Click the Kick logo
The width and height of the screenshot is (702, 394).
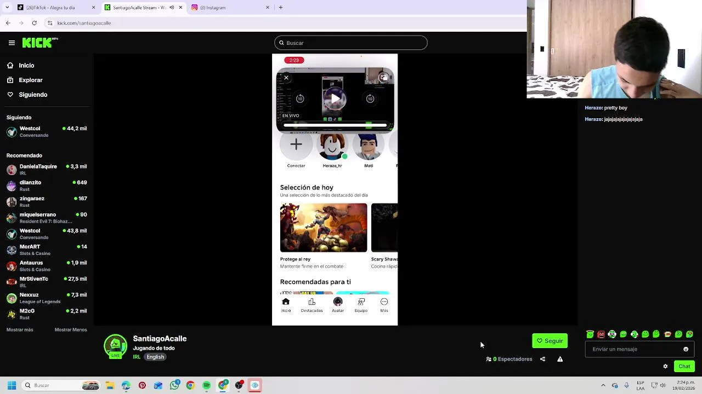39,43
